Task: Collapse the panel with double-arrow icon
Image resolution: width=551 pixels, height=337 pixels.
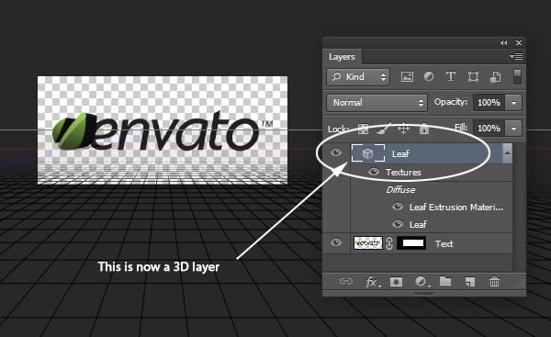Action: coord(504,42)
